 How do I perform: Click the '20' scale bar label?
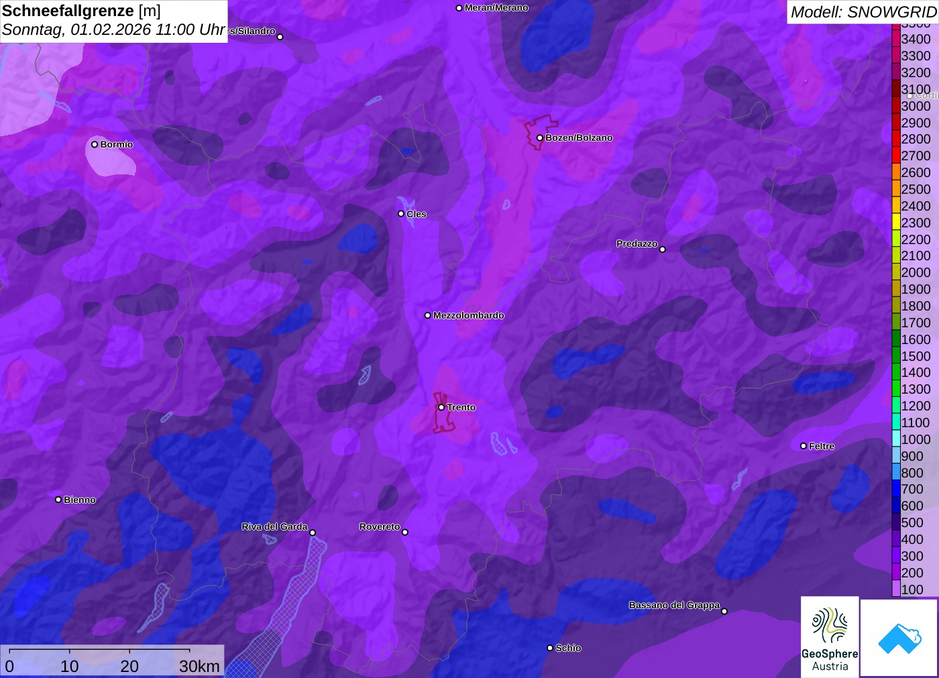pyautogui.click(x=129, y=666)
